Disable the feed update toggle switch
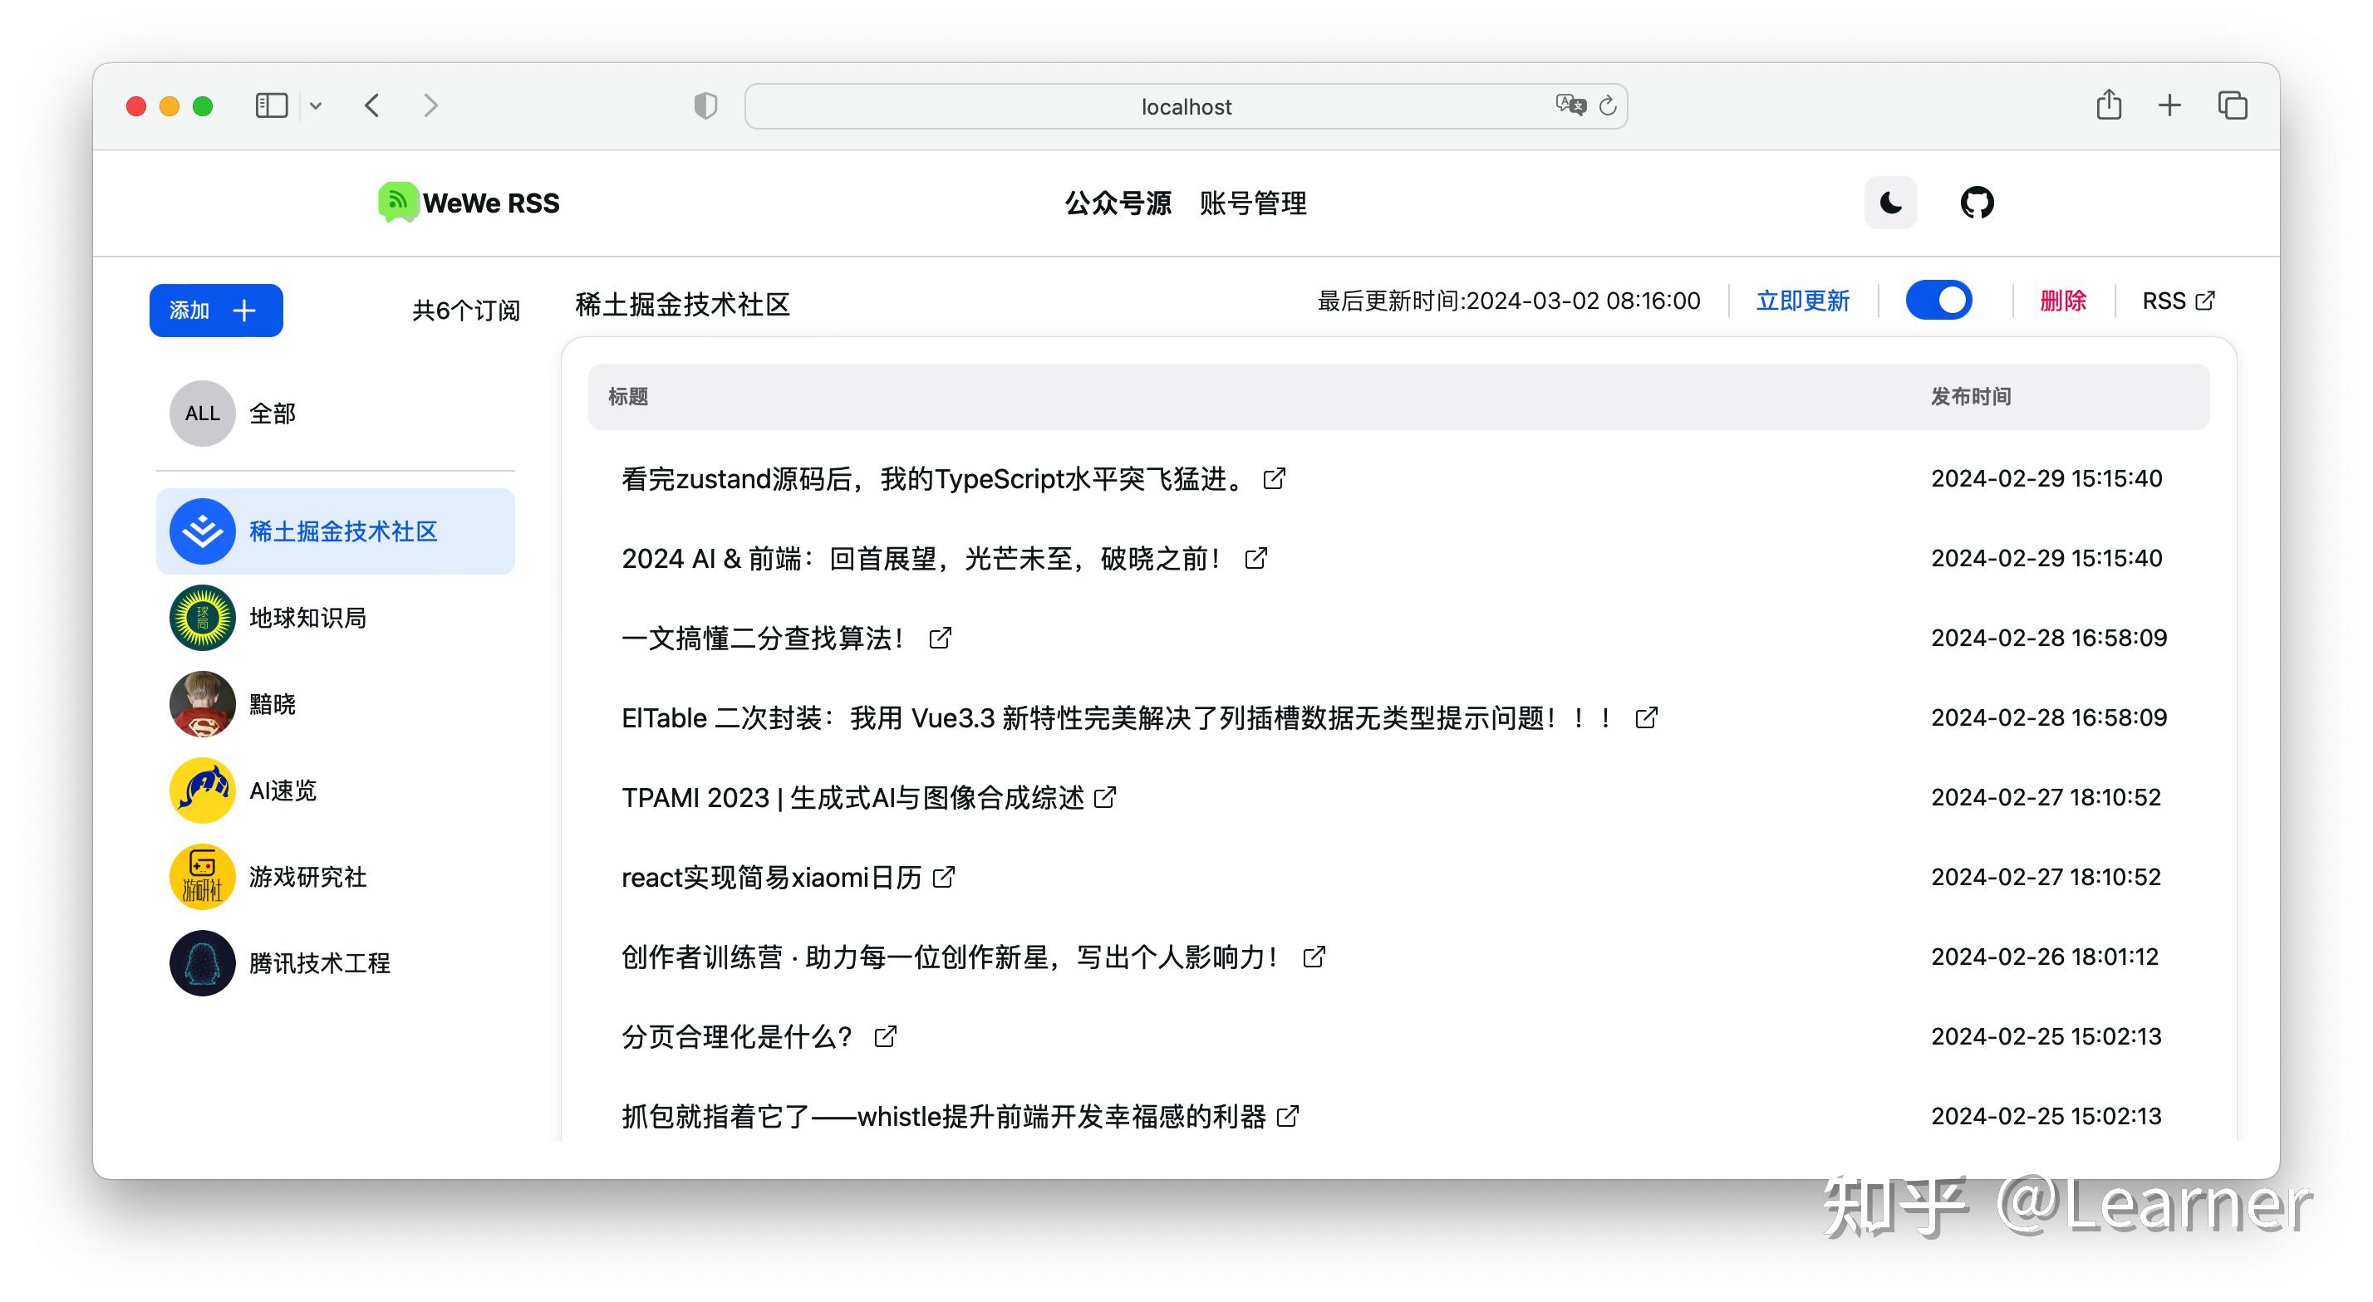 coord(1939,301)
